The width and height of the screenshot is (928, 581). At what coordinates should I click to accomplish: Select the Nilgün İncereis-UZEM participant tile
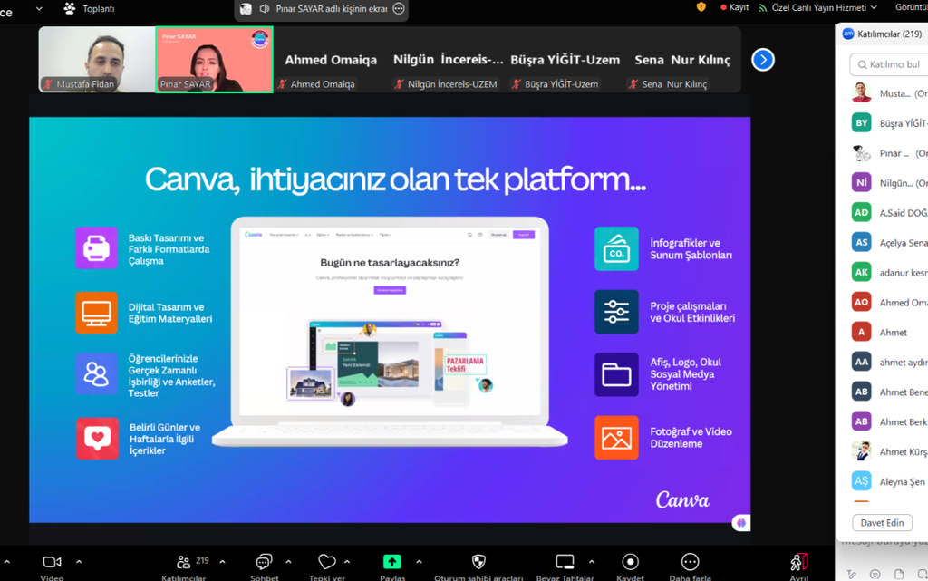pyautogui.click(x=448, y=60)
